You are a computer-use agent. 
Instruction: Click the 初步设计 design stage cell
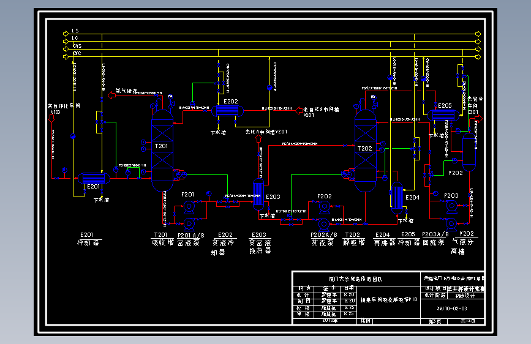pyautogui.click(x=465, y=296)
